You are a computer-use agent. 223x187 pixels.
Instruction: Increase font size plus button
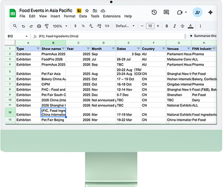(x=158, y=26)
